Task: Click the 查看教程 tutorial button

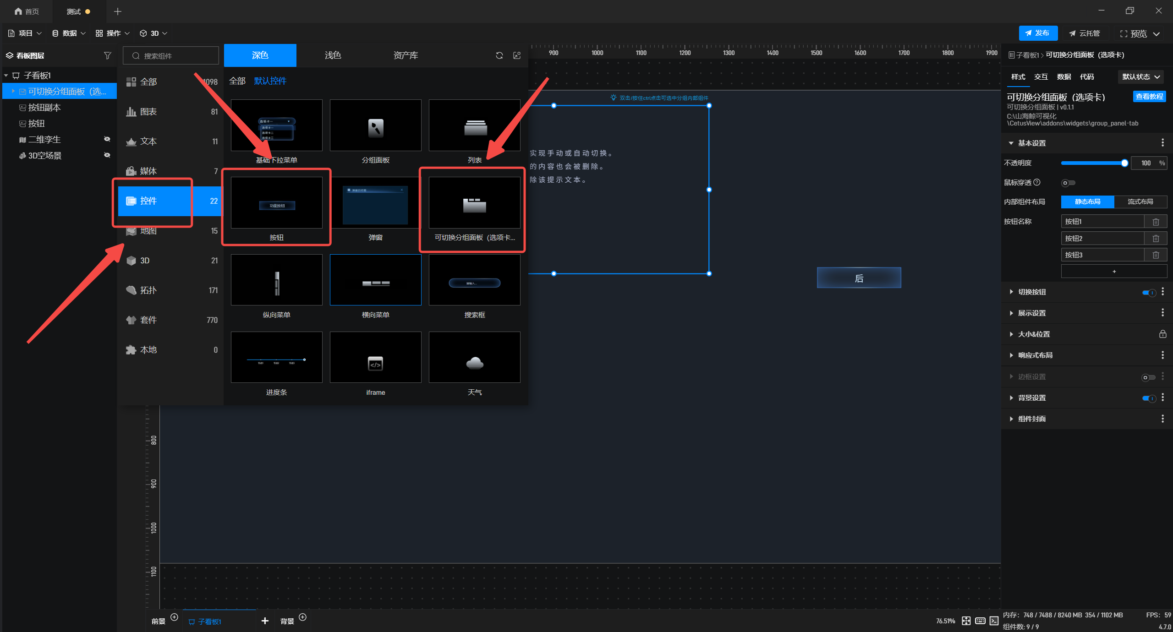Action: [1149, 97]
